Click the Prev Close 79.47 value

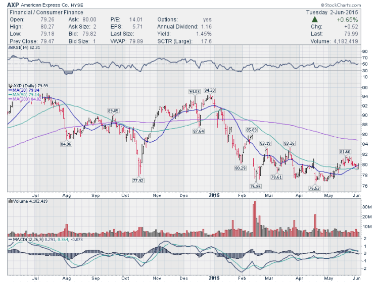coord(48,41)
